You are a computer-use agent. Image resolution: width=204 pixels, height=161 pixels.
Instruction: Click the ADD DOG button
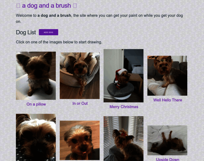tap(48, 32)
